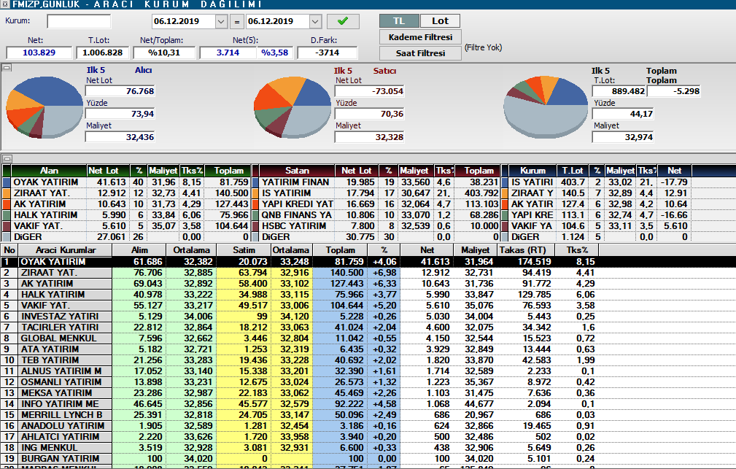The image size is (736, 469).
Task: Click the equals sign date button
Action: coord(237,22)
